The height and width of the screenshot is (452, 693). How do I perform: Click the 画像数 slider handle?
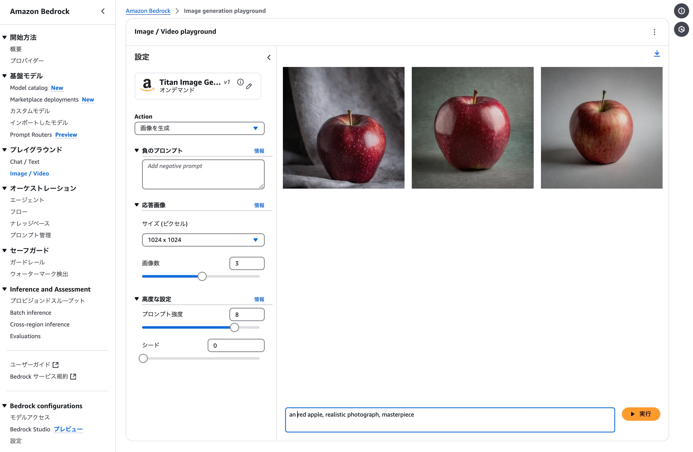[x=202, y=276]
